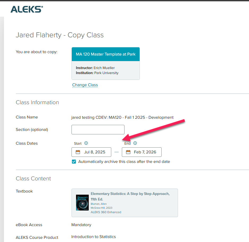Click the 'ALEKS Course Product' label

click(x=37, y=238)
